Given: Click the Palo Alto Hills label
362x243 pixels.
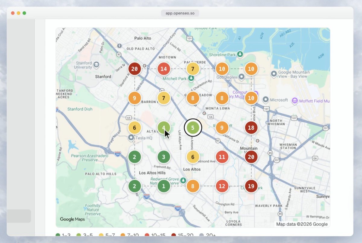Looking at the screenshot, I should pos(101,174).
